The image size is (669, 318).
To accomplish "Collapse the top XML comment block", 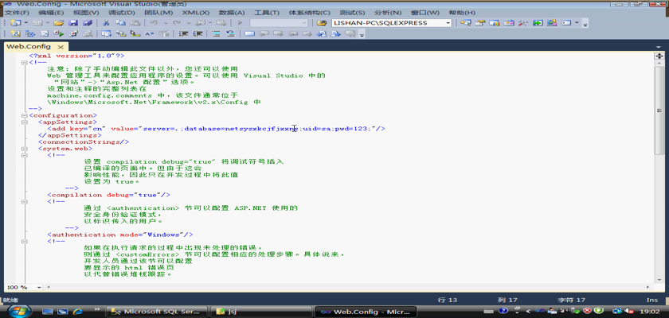I will click(25, 63).
